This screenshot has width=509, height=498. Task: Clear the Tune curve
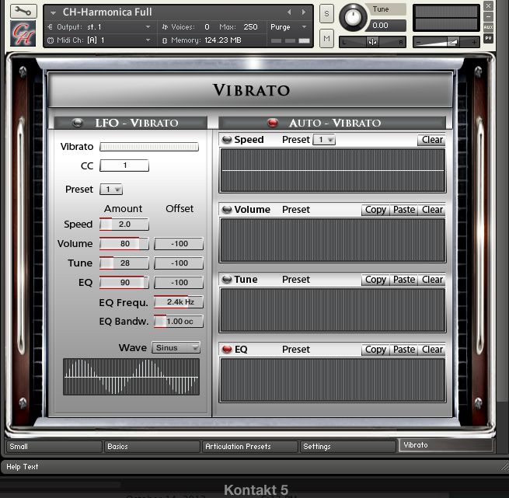tap(431, 280)
